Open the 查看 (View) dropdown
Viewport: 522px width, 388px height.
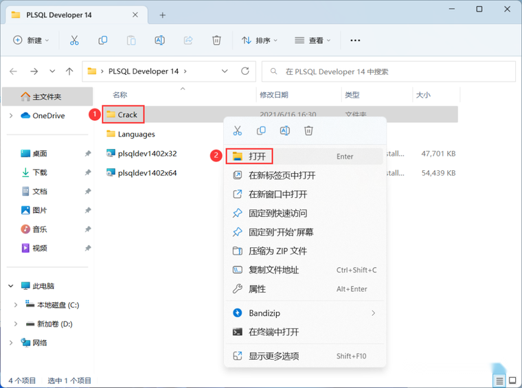click(313, 41)
